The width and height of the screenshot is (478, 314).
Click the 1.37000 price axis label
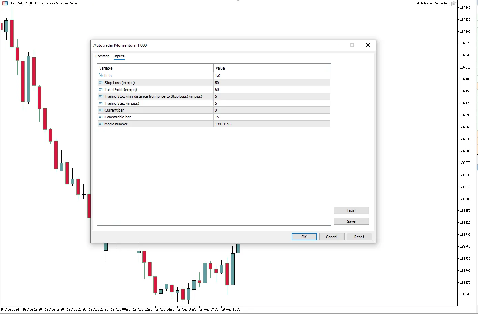465,151
